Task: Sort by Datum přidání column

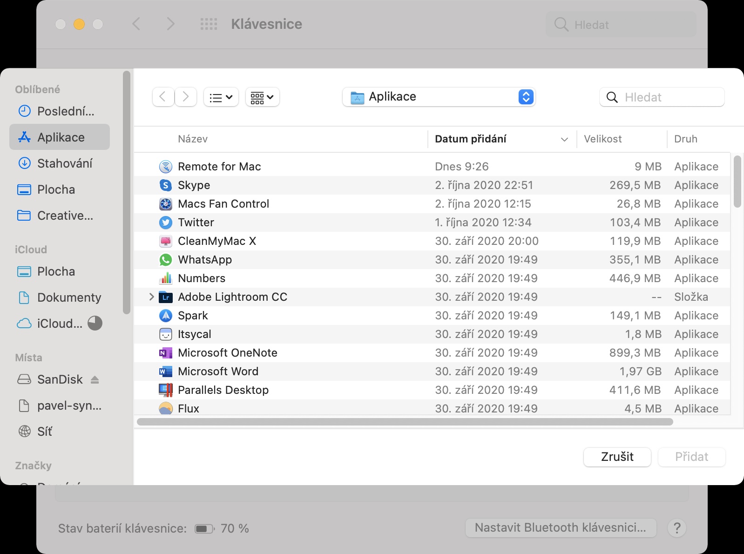Action: (502, 139)
